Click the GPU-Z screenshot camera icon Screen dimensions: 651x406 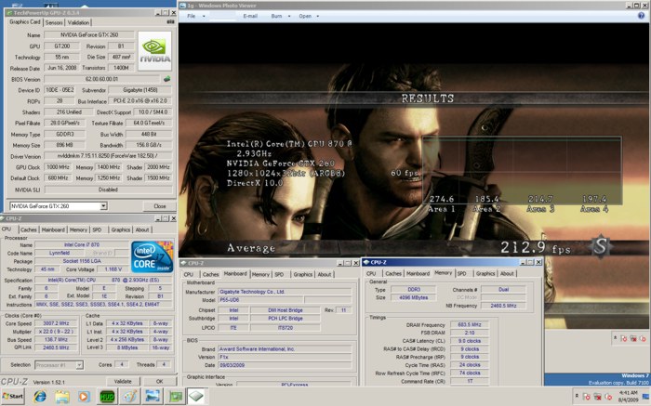tap(170, 21)
